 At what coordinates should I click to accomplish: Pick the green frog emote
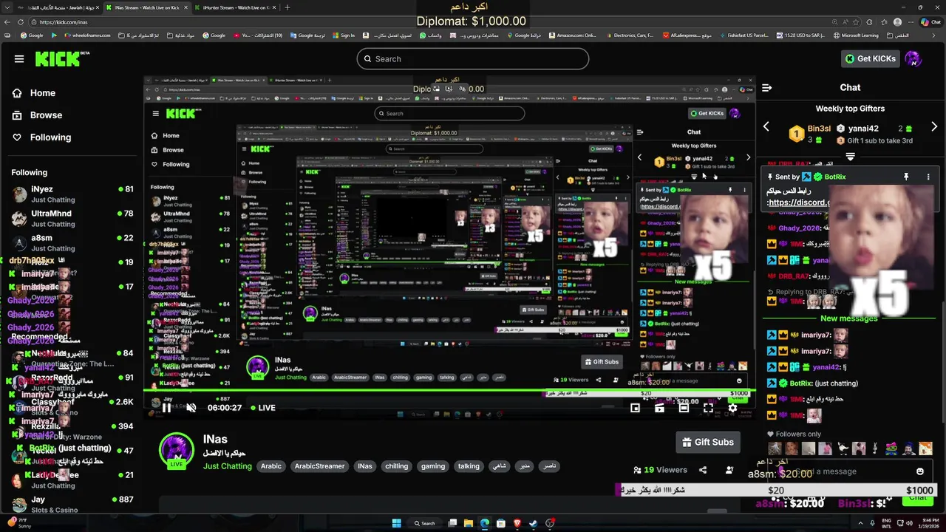point(893,449)
